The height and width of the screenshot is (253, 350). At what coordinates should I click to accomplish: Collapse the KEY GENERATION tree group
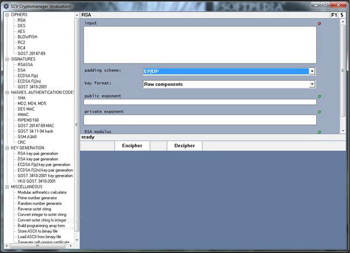coord(8,148)
